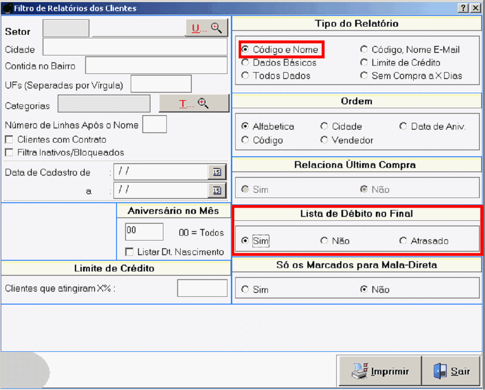Focus the Clientes que atingiram X% field
485x390 pixels.
coord(202,288)
